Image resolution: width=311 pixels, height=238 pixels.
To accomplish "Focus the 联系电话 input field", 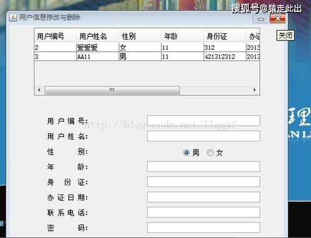I will point(203,212).
